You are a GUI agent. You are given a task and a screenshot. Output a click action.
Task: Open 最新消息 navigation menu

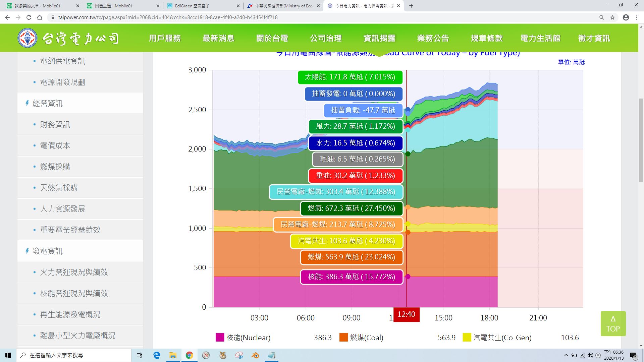218,38
